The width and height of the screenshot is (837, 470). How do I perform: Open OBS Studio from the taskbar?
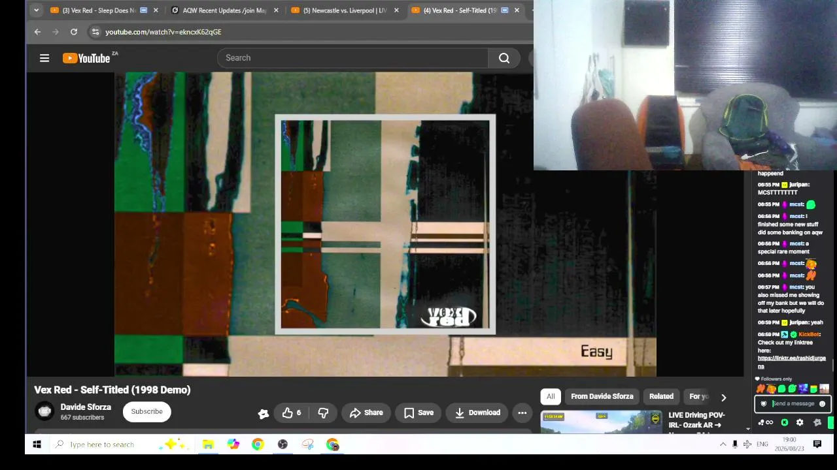[282, 445]
